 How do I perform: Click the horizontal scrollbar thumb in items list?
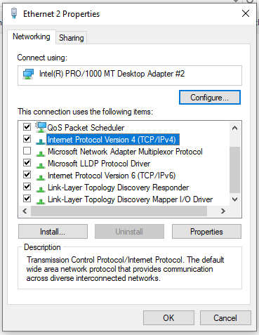(x=119, y=211)
